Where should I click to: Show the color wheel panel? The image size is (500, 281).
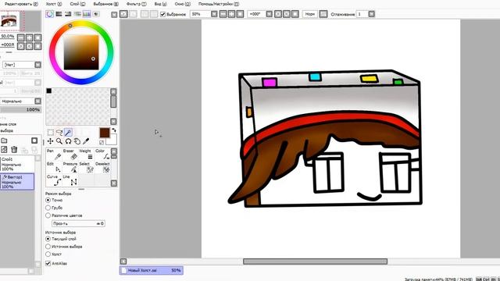(x=49, y=14)
